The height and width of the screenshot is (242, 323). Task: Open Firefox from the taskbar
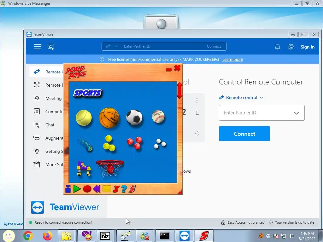tap(47, 236)
